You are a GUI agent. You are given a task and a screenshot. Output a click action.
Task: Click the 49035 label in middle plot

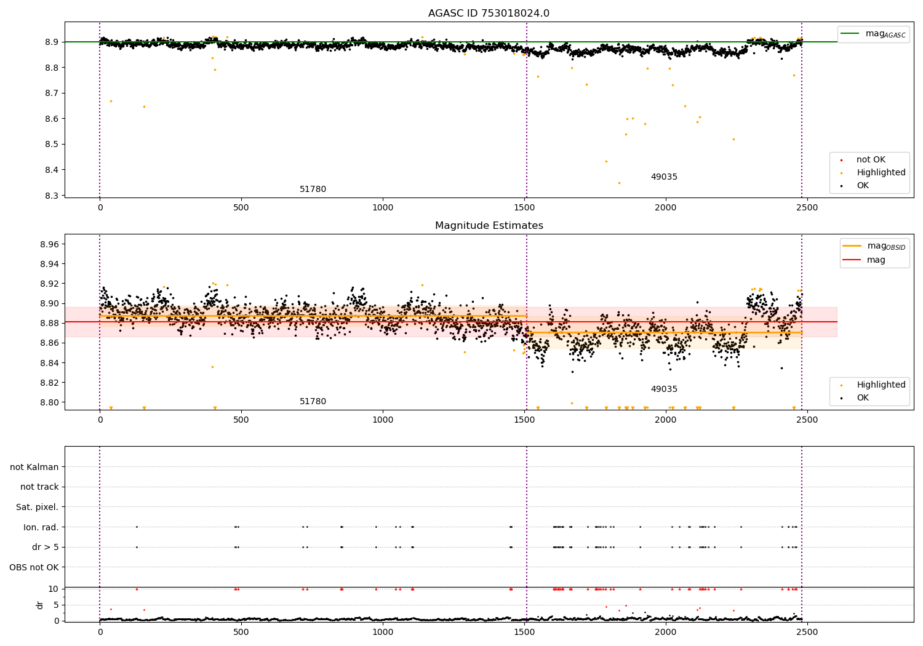[x=664, y=389]
